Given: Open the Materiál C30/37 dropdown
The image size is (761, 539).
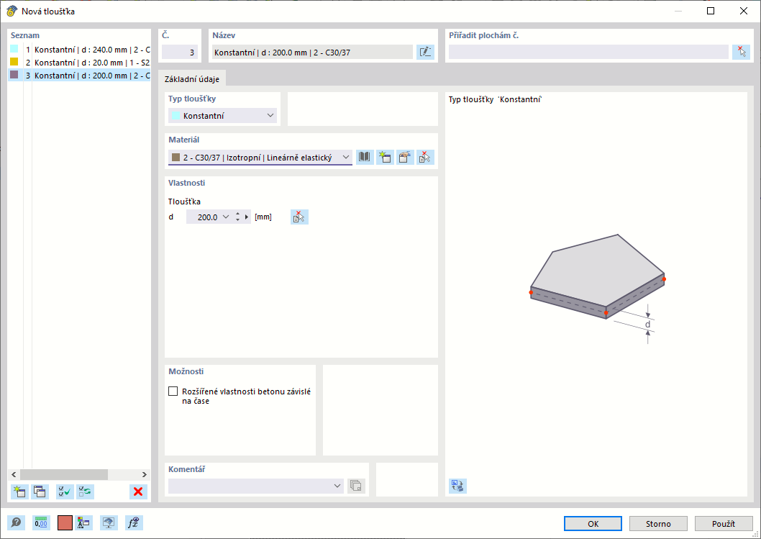Looking at the screenshot, I should [x=260, y=158].
